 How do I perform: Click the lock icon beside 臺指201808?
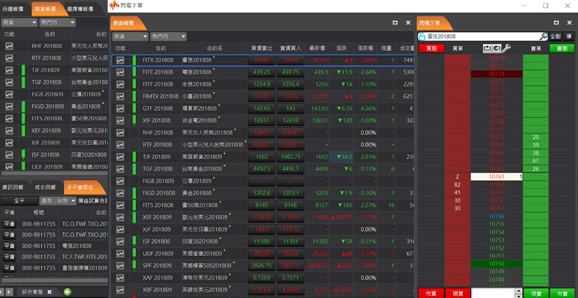[x=421, y=36]
